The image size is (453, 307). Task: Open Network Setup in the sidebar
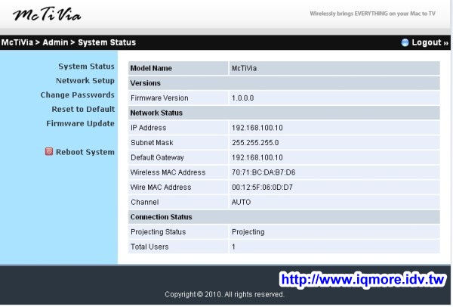85,80
